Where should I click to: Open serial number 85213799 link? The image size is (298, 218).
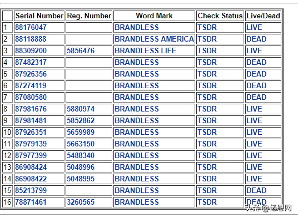pyautogui.click(x=31, y=191)
